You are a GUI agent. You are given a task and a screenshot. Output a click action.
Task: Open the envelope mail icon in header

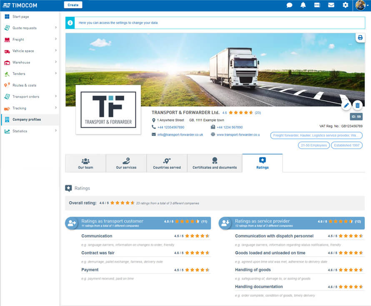331,5
